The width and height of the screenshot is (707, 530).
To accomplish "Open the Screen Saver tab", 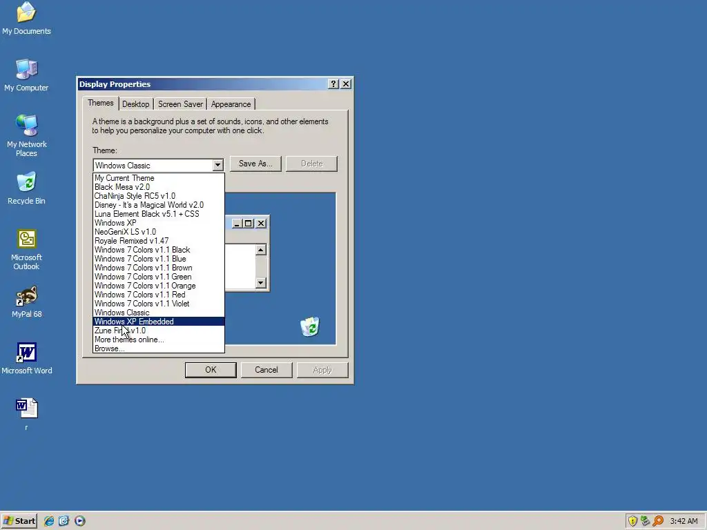I will 180,104.
